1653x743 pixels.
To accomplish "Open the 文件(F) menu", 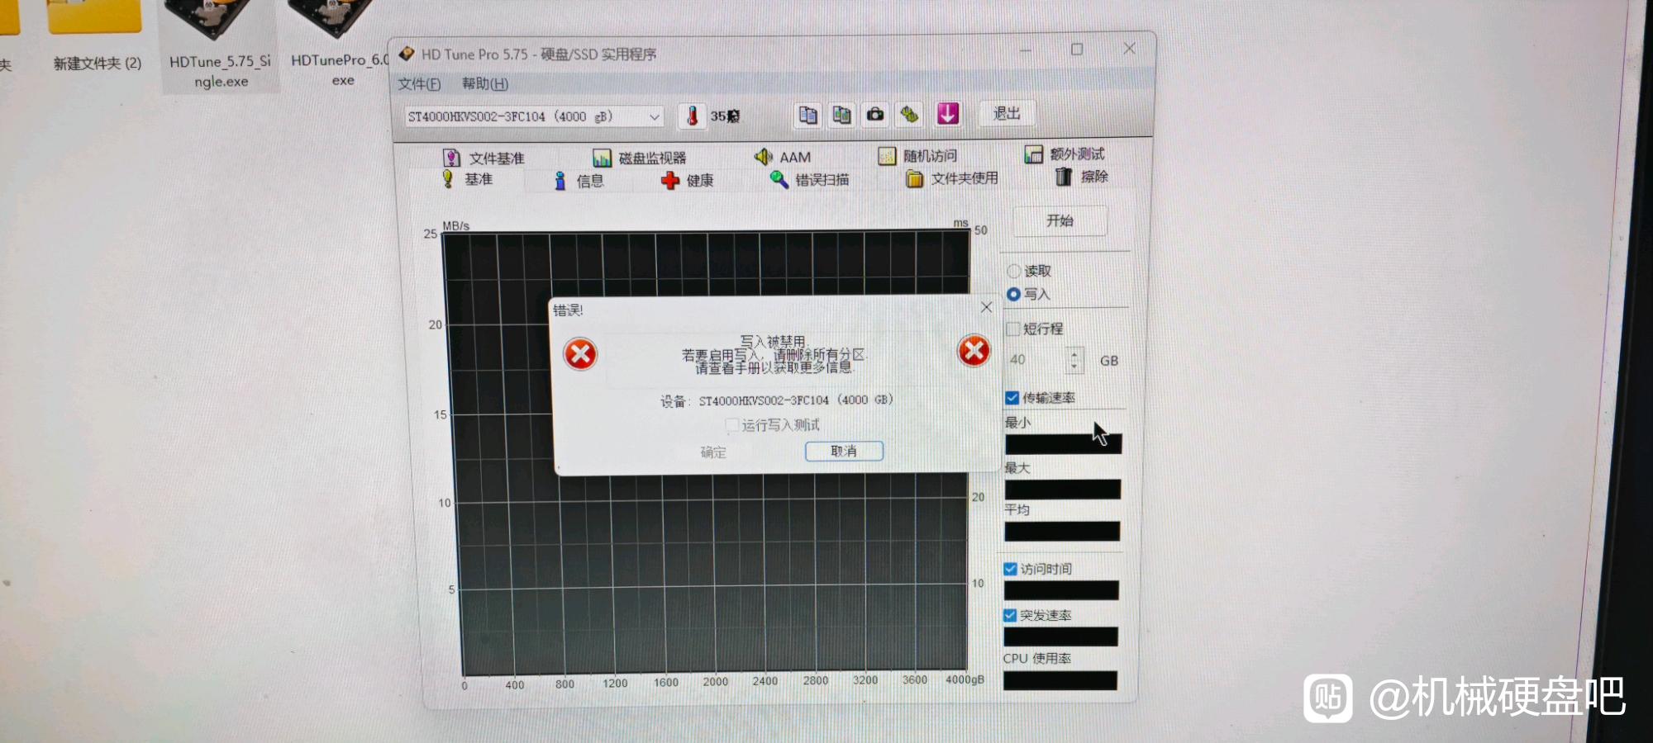I will pyautogui.click(x=419, y=84).
